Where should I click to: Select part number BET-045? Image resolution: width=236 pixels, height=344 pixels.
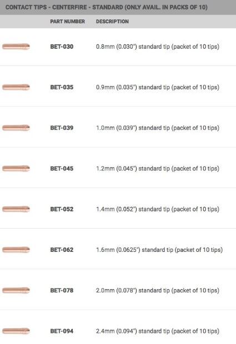click(x=62, y=169)
